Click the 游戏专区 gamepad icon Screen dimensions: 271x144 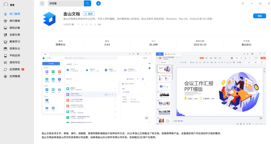click(x=5, y=63)
